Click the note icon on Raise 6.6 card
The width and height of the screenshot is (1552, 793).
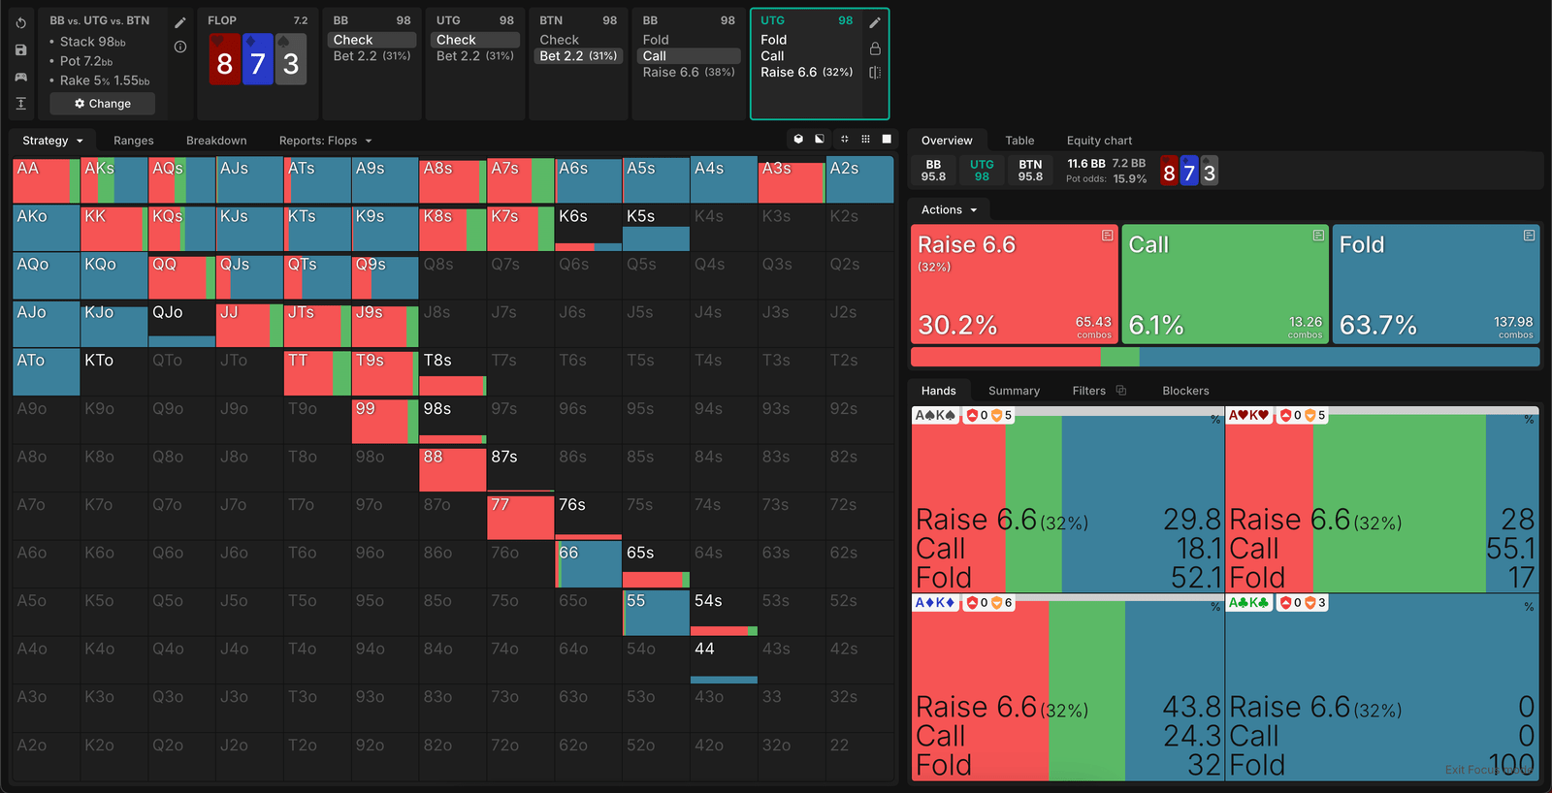[1107, 236]
